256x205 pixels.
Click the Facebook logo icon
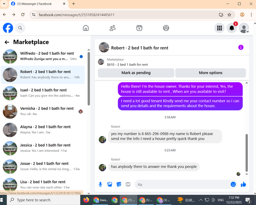pyautogui.click(x=8, y=28)
